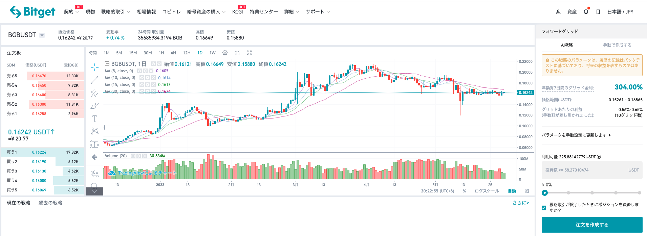Click the investment percentage slider handle
647x236 pixels.
tap(545, 193)
